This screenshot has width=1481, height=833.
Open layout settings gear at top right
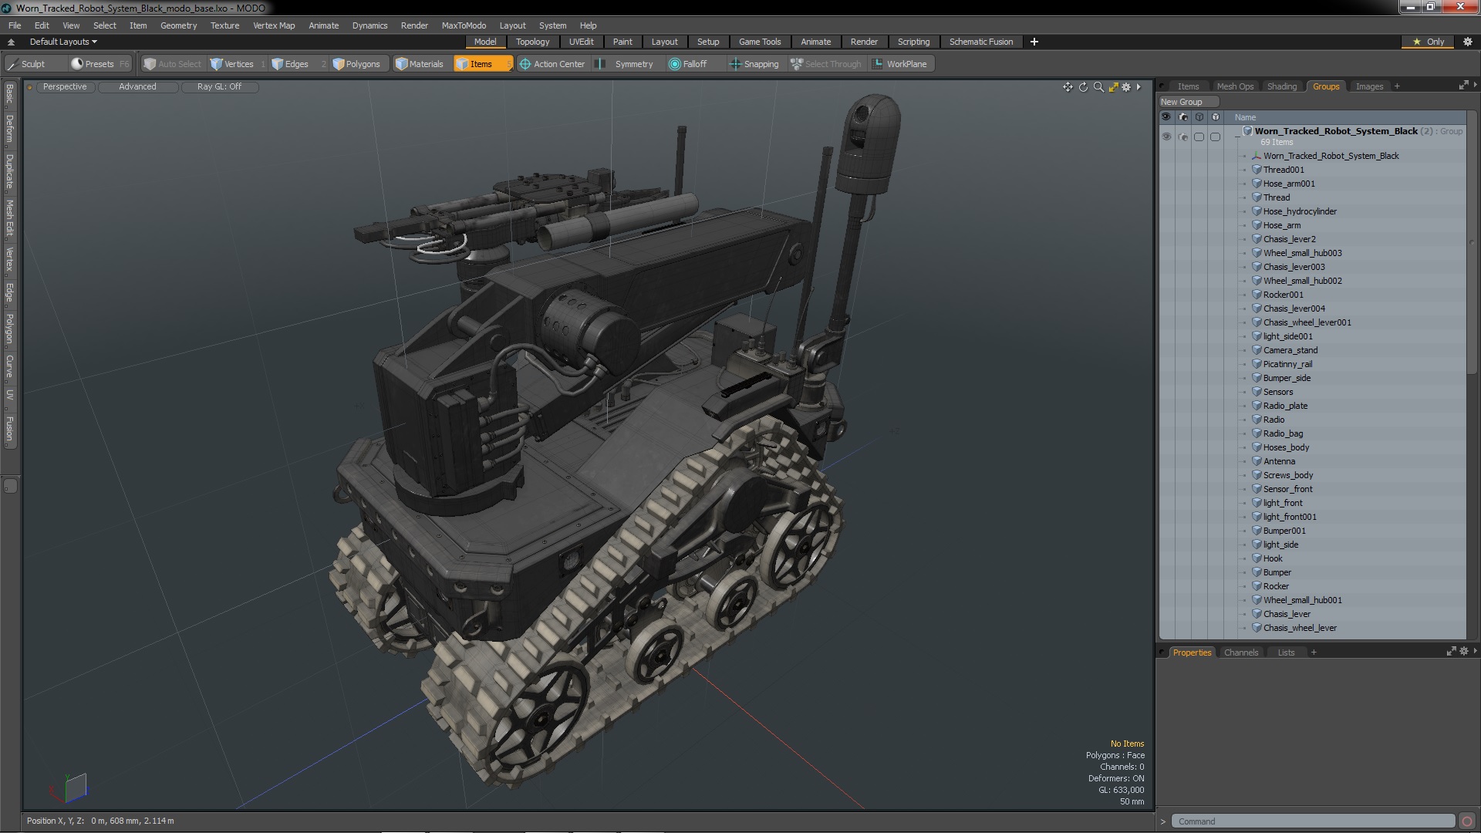pyautogui.click(x=1467, y=42)
